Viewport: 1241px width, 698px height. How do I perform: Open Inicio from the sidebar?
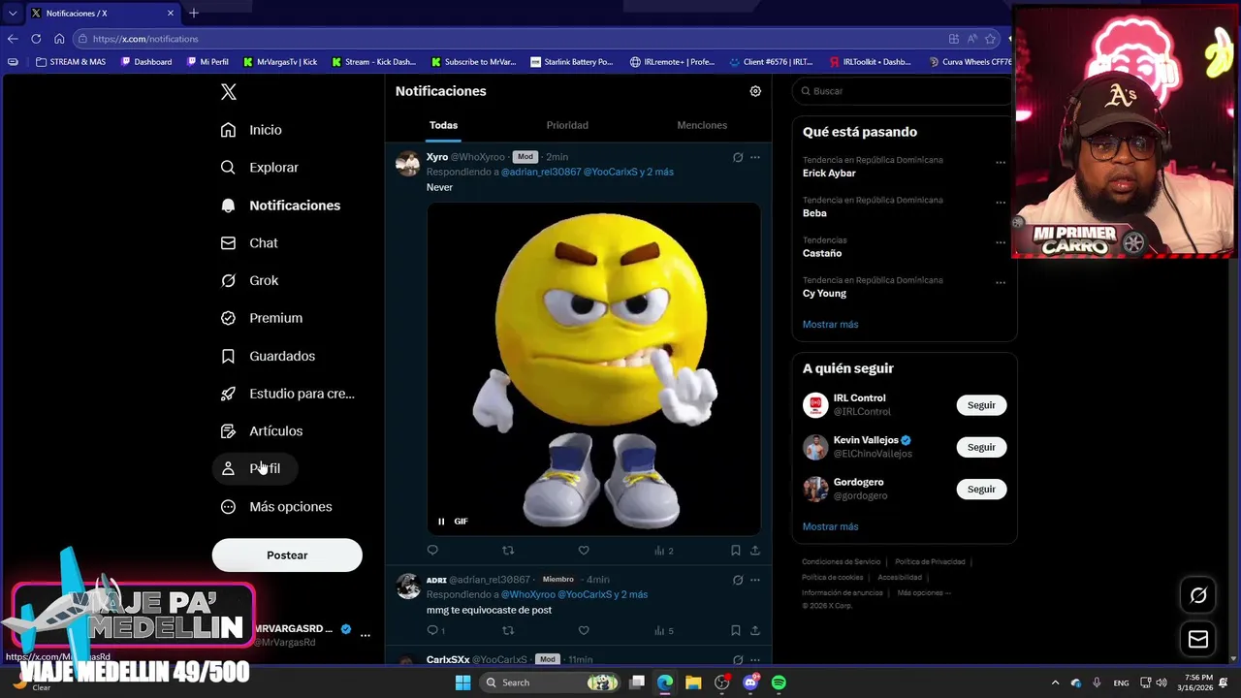click(252, 130)
